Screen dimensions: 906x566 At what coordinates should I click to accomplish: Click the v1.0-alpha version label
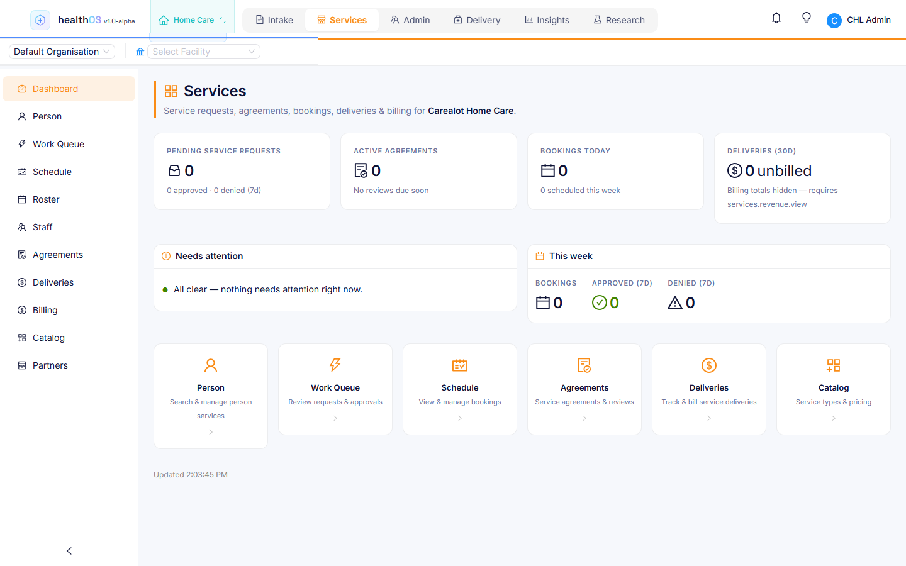pos(120,21)
